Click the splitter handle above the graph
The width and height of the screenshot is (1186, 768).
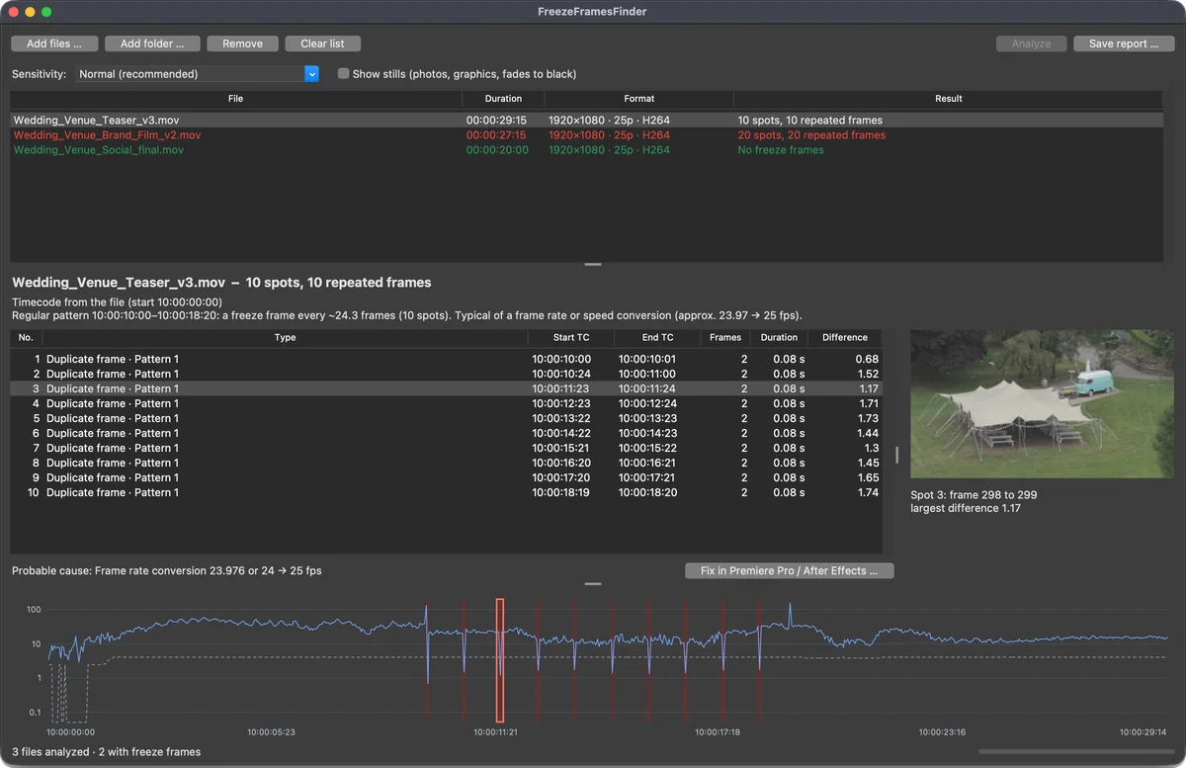tap(593, 583)
